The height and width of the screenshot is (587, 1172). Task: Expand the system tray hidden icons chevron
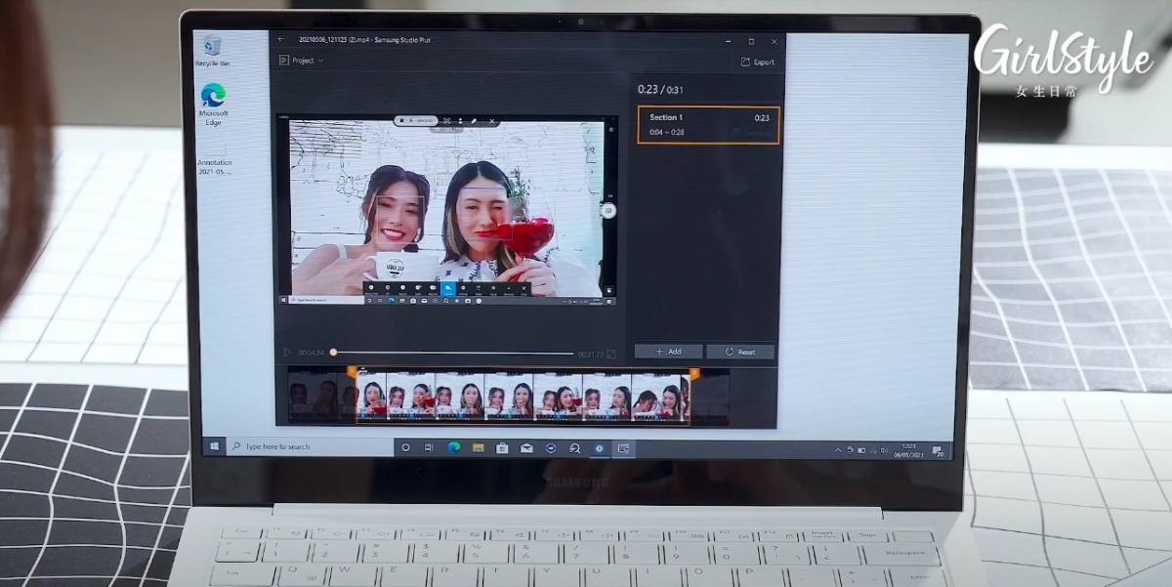(837, 450)
